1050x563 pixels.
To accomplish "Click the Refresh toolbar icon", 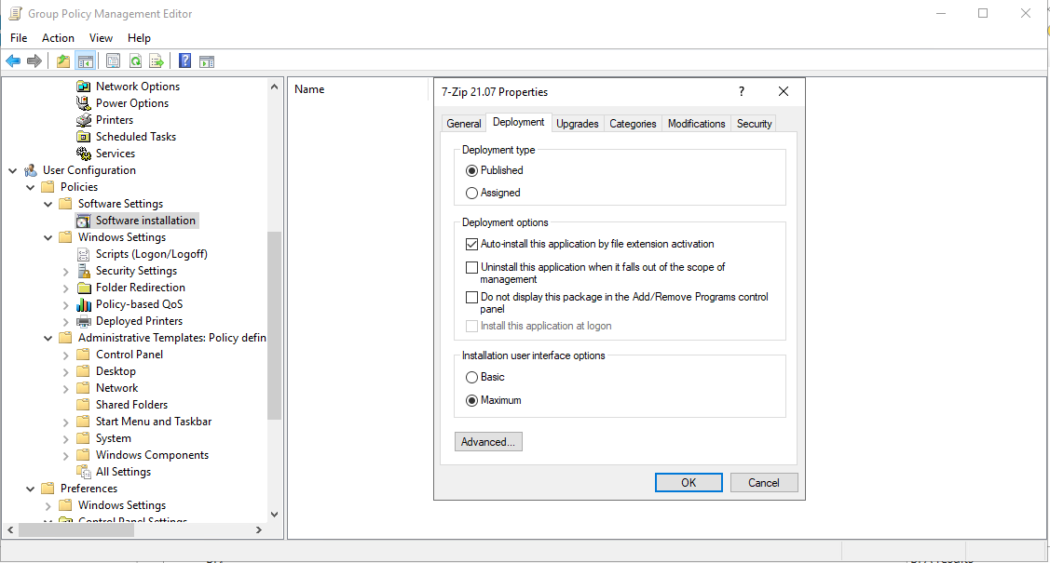I will pos(135,61).
